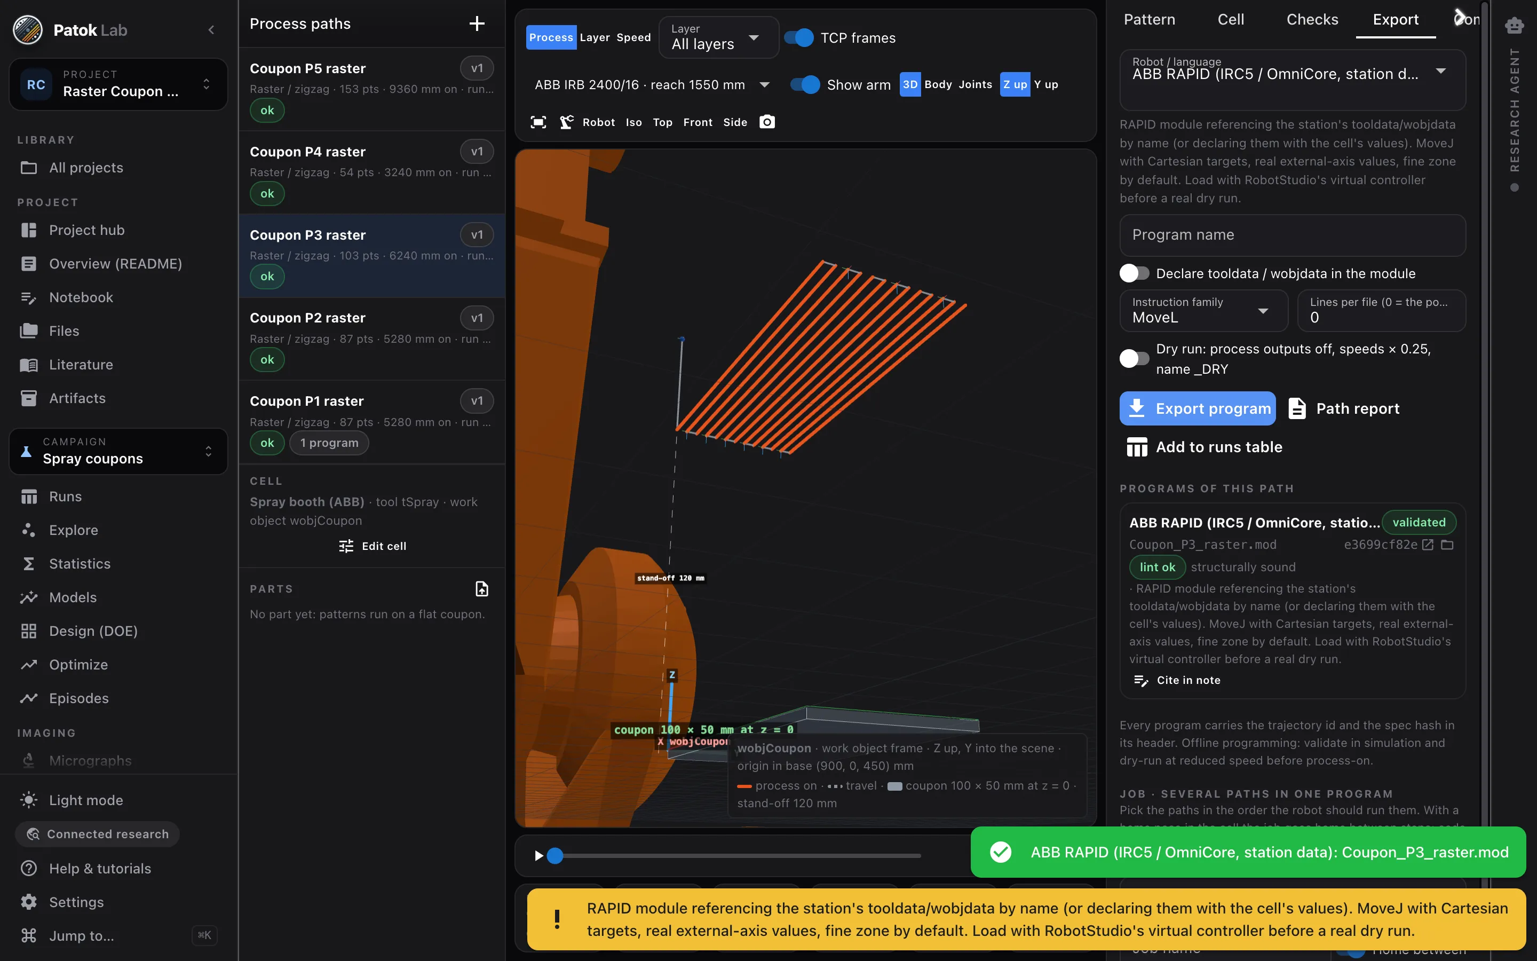Open folder icon next to program hash

coord(1447,545)
